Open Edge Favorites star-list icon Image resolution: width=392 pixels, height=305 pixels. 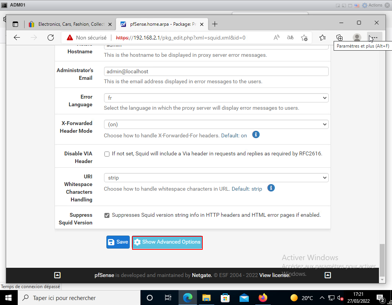tap(323, 38)
